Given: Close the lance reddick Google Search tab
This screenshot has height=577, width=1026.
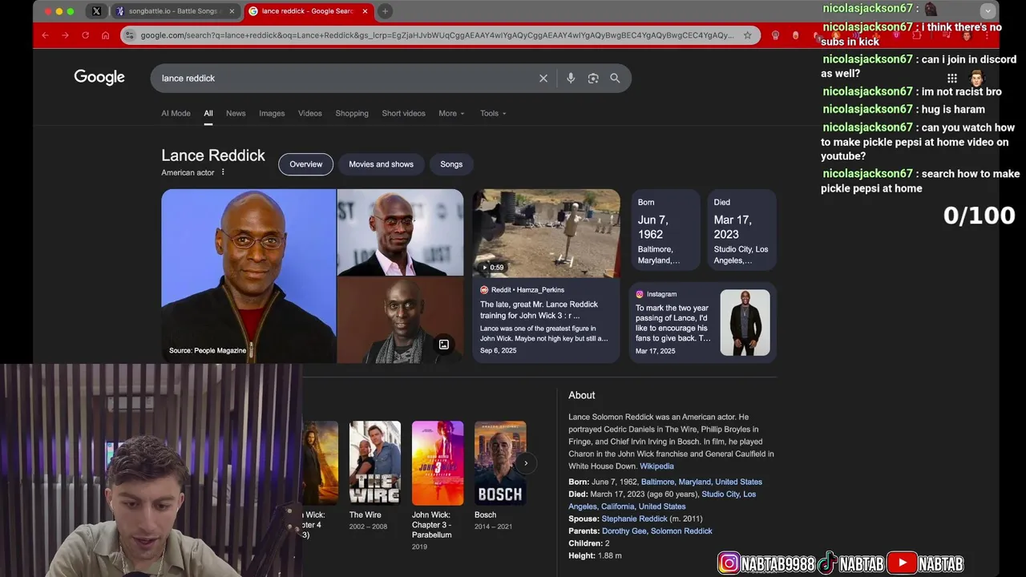Looking at the screenshot, I should [x=365, y=11].
